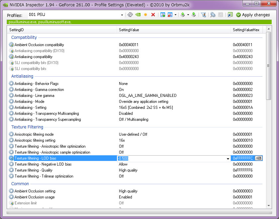Click Apply changes button
This screenshot has height=219, width=279.
pos(253,15)
